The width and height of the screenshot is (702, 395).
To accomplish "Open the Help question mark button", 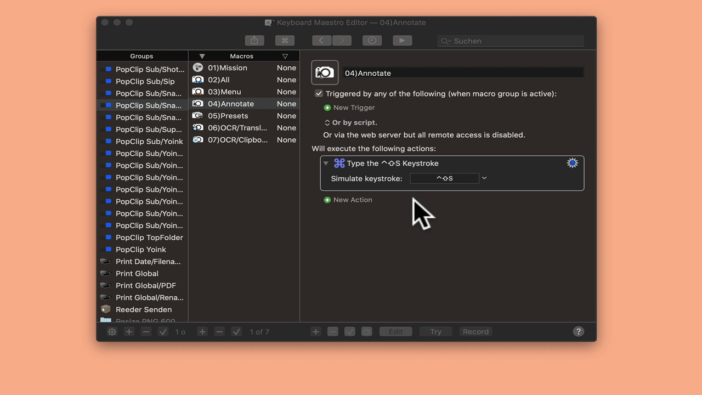I will pos(578,331).
